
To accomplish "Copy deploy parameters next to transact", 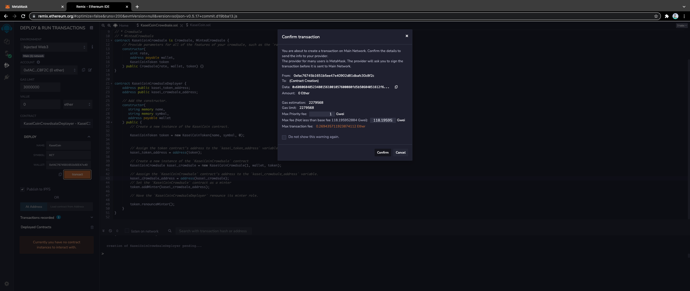I will pos(60,174).
